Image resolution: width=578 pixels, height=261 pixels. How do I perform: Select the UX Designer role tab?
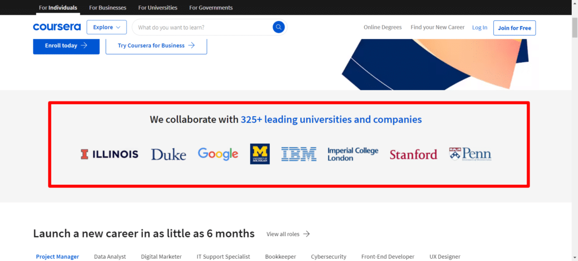coord(445,256)
